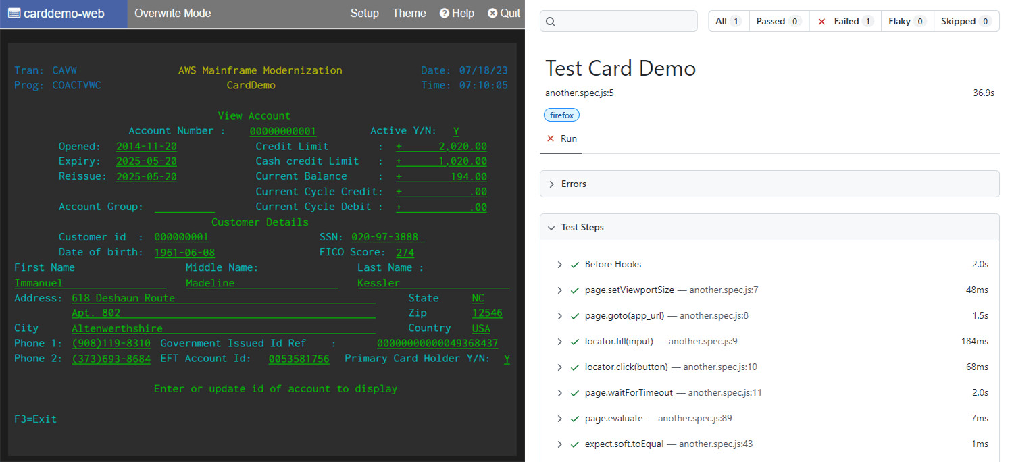This screenshot has height=462, width=1012.
Task: Collapse the Test Steps section
Action: coord(769,228)
